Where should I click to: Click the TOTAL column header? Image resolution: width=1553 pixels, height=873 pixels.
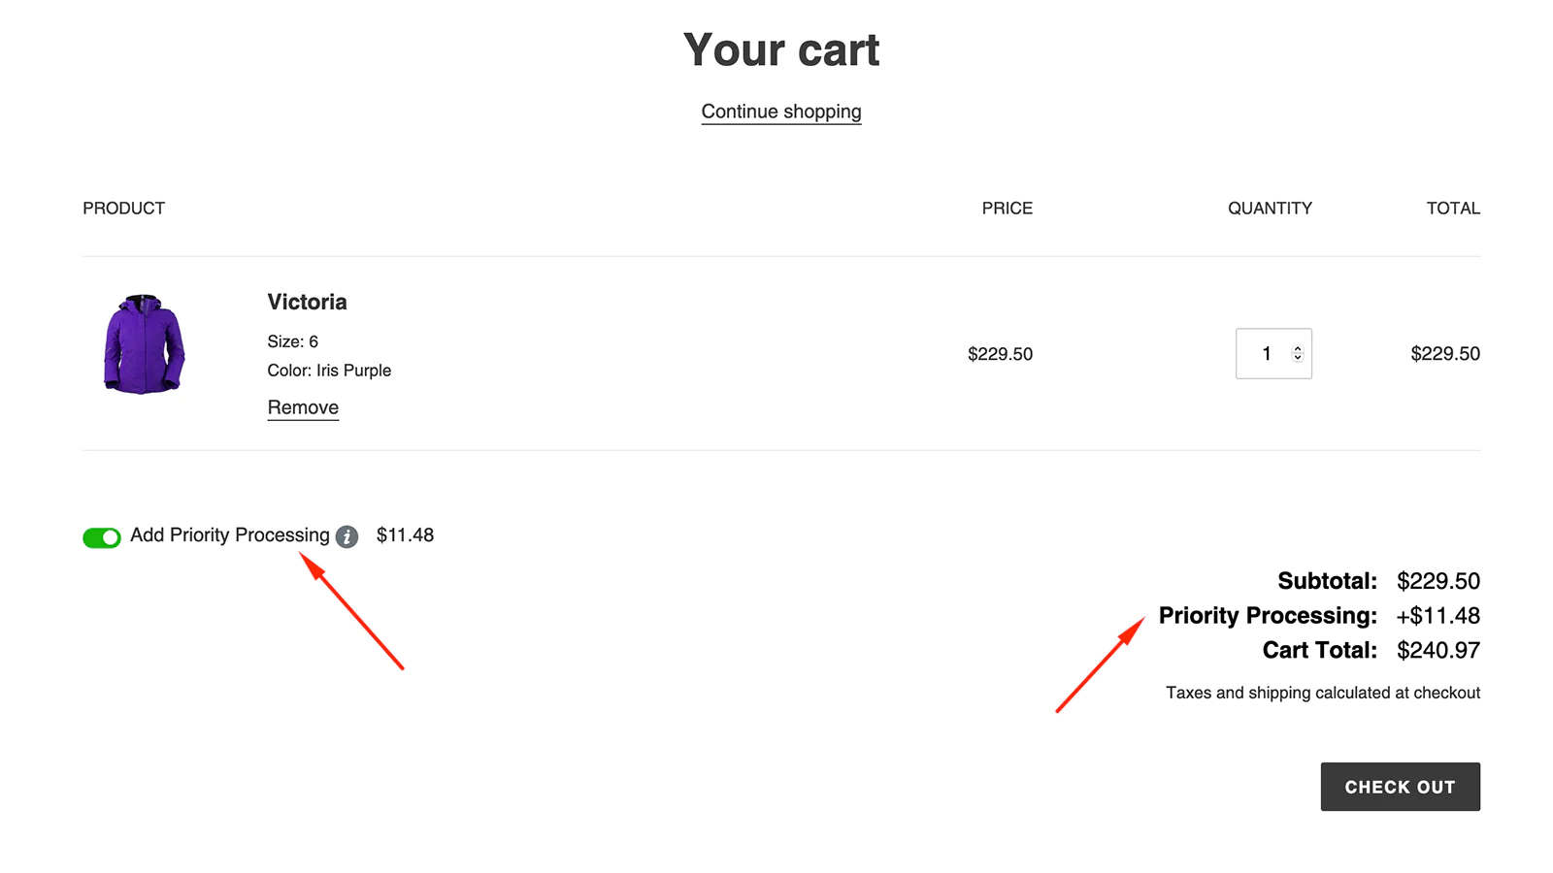point(1453,209)
